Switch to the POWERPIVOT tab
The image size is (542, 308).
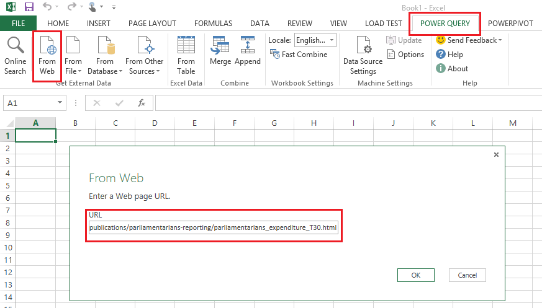point(510,24)
